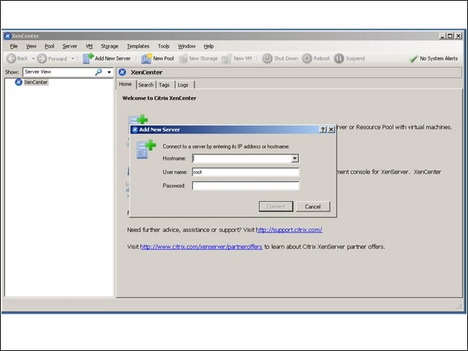Open the Forward history dropdown arrow
Viewport: 468px width, 351px height.
72,58
